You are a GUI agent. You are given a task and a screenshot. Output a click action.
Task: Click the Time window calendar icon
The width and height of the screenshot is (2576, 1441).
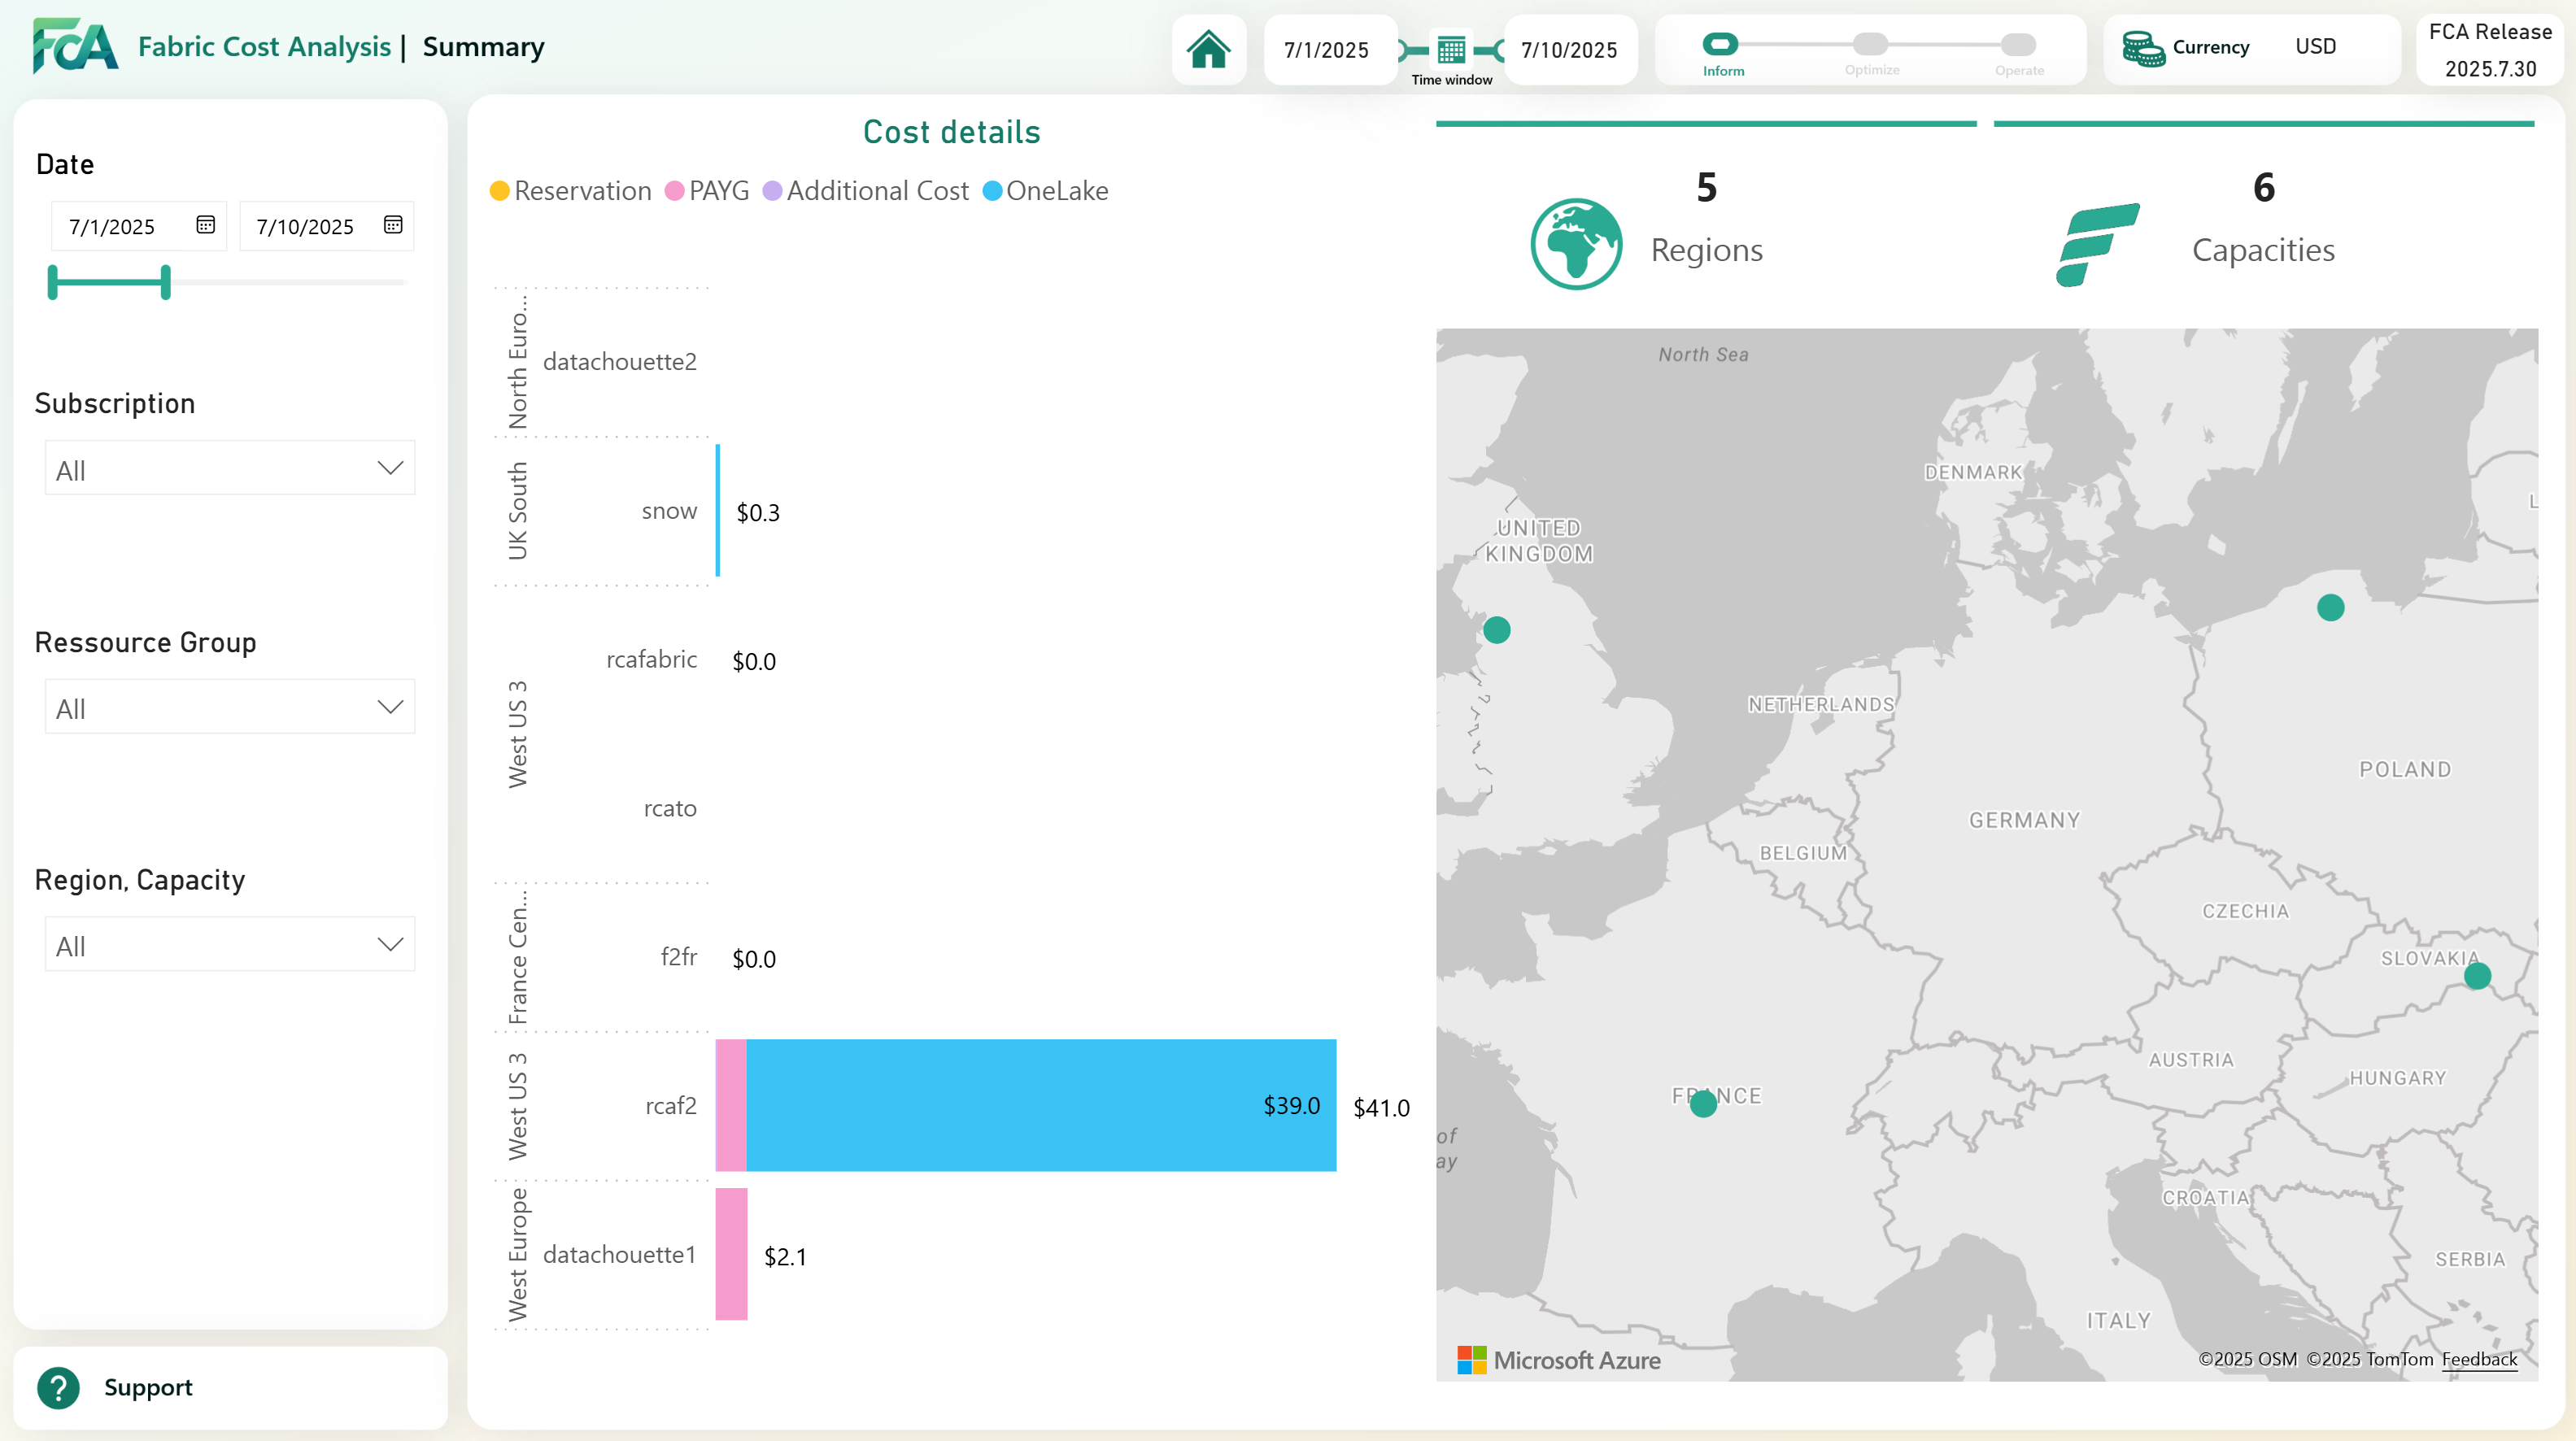point(1451,49)
